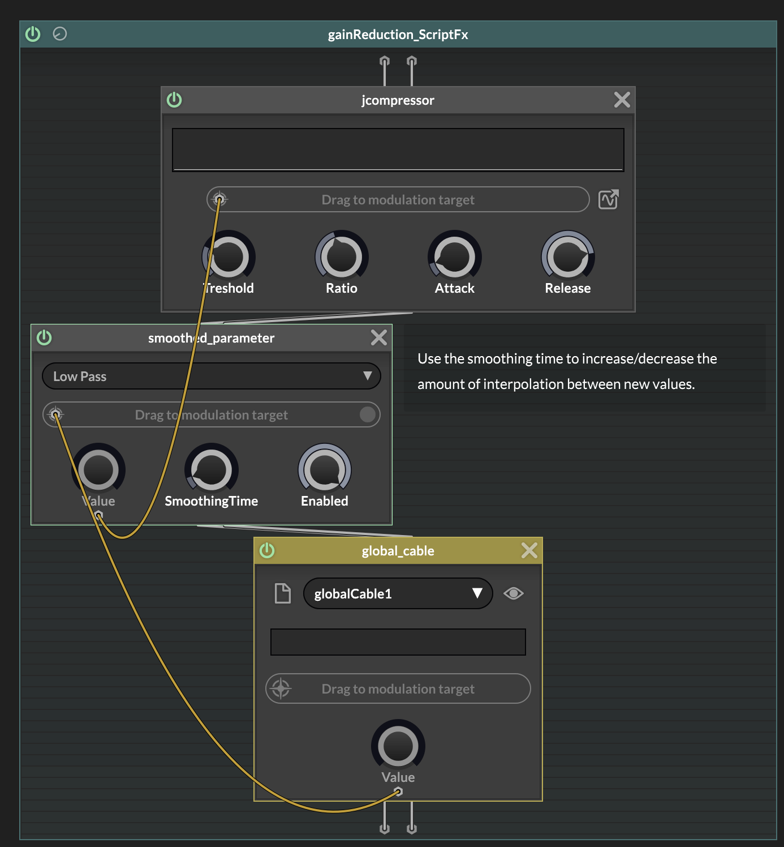Click the new file icon in global_cable

[282, 593]
